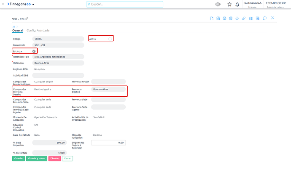Focus the Buscar search field
This screenshot has width=291, height=169.
click(x=125, y=4)
